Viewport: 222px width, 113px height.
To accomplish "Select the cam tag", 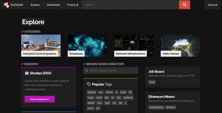I will click(101, 92).
